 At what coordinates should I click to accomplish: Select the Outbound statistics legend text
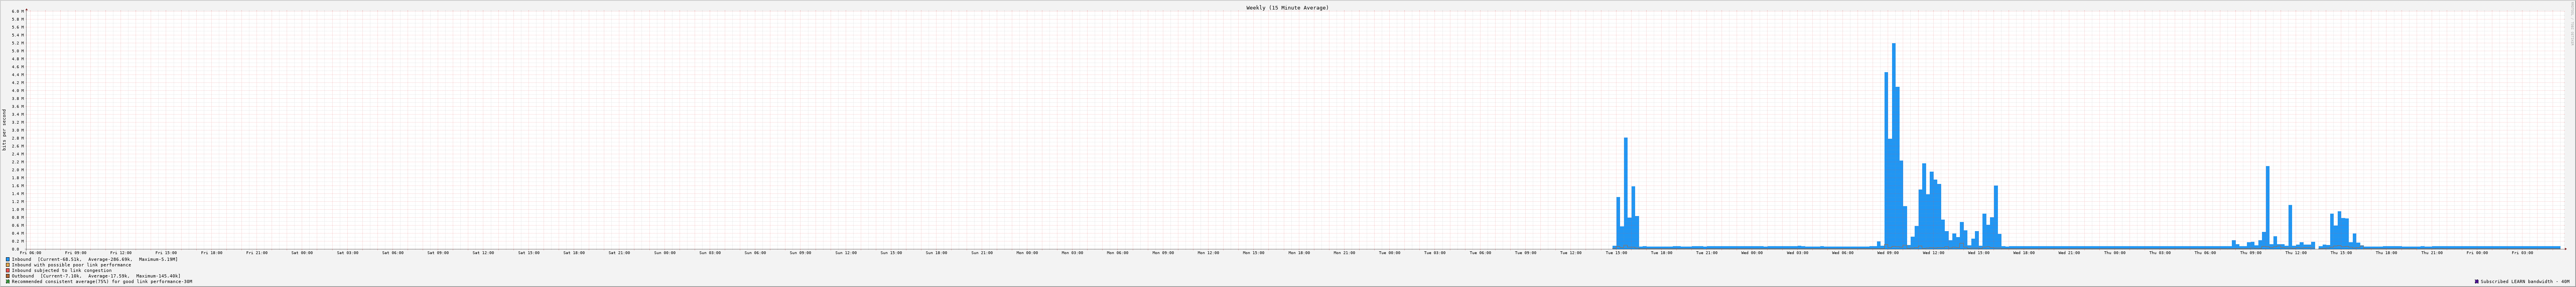(96, 276)
